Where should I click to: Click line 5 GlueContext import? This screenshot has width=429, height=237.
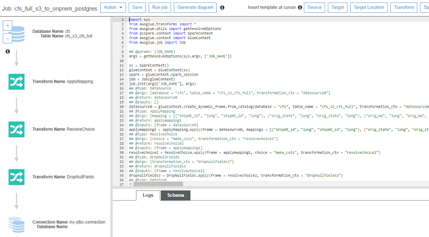coord(170,38)
